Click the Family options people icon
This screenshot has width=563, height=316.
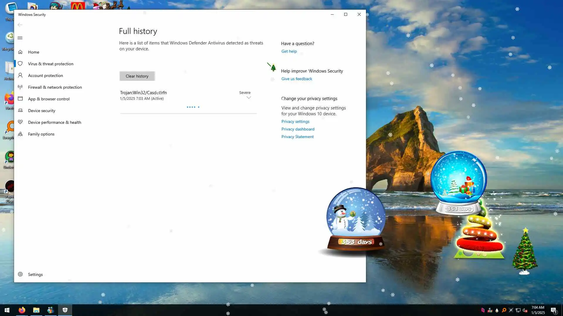tap(20, 134)
